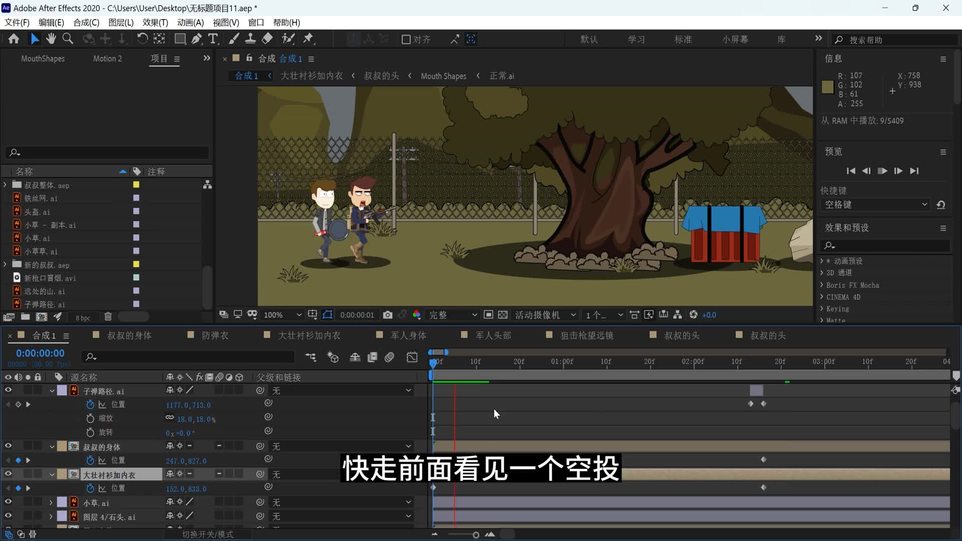Select the Hand tool
962x541 pixels.
(51, 39)
